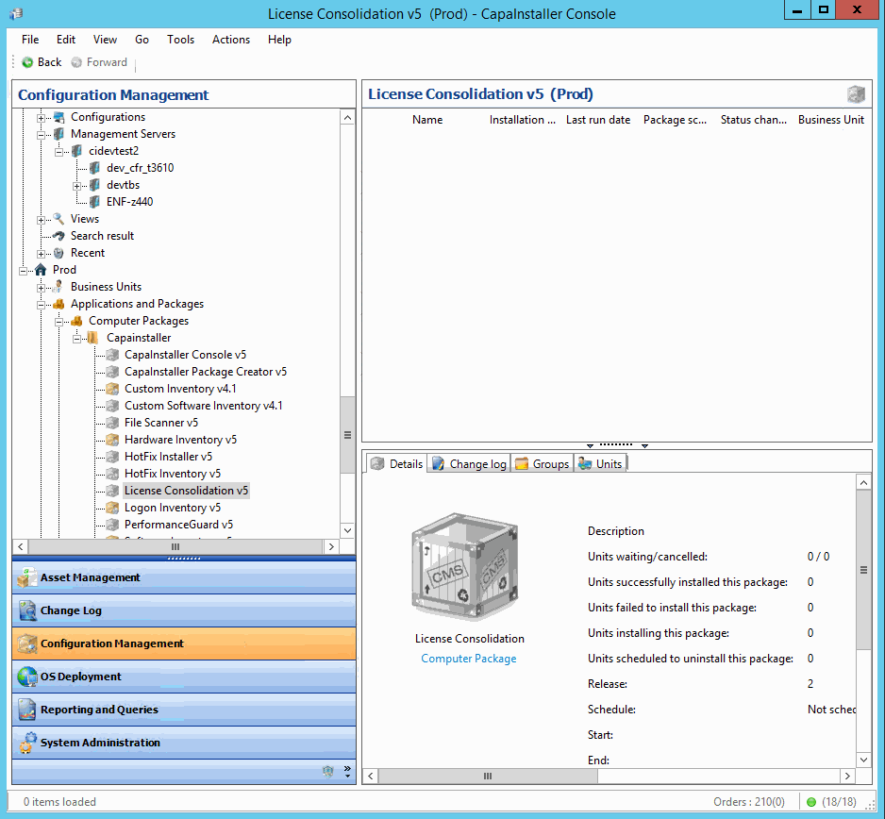Open the Tools menu
This screenshot has width=885, height=819.
(180, 40)
